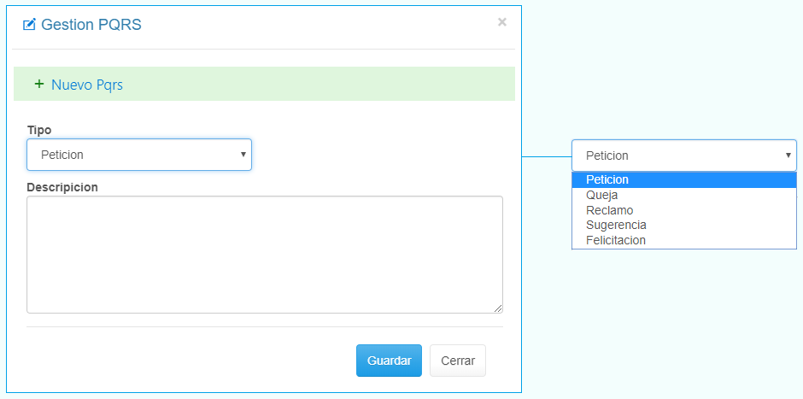Click the green plus icon
803x399 pixels.
[38, 85]
